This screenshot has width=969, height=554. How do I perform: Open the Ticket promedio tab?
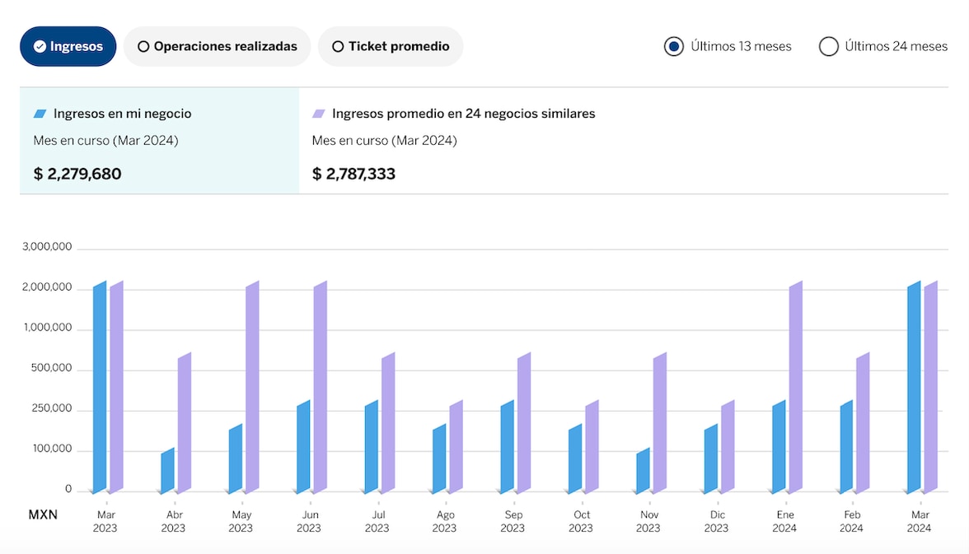coord(391,46)
